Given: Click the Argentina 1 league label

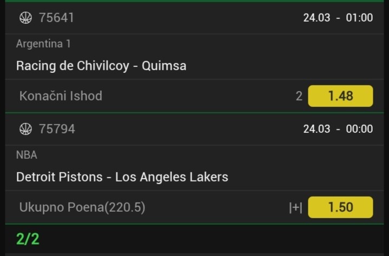Looking at the screenshot, I should tap(43, 44).
